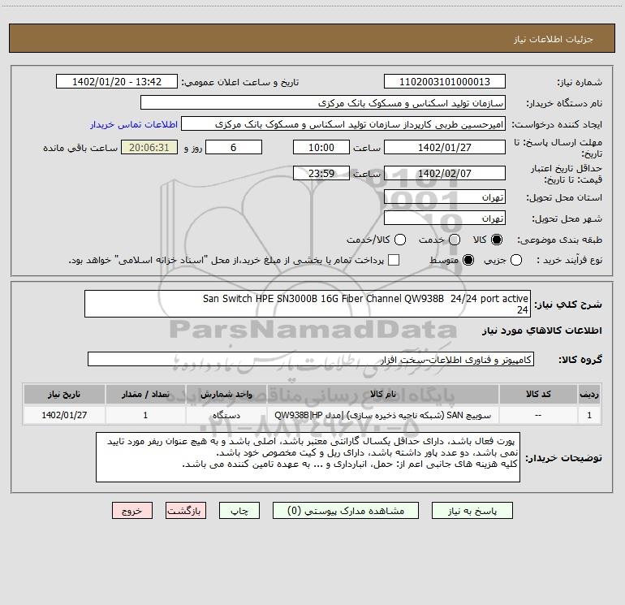
Task: Toggle the اسناد خزانه اسلامی payment checkbox
Action: (394, 260)
